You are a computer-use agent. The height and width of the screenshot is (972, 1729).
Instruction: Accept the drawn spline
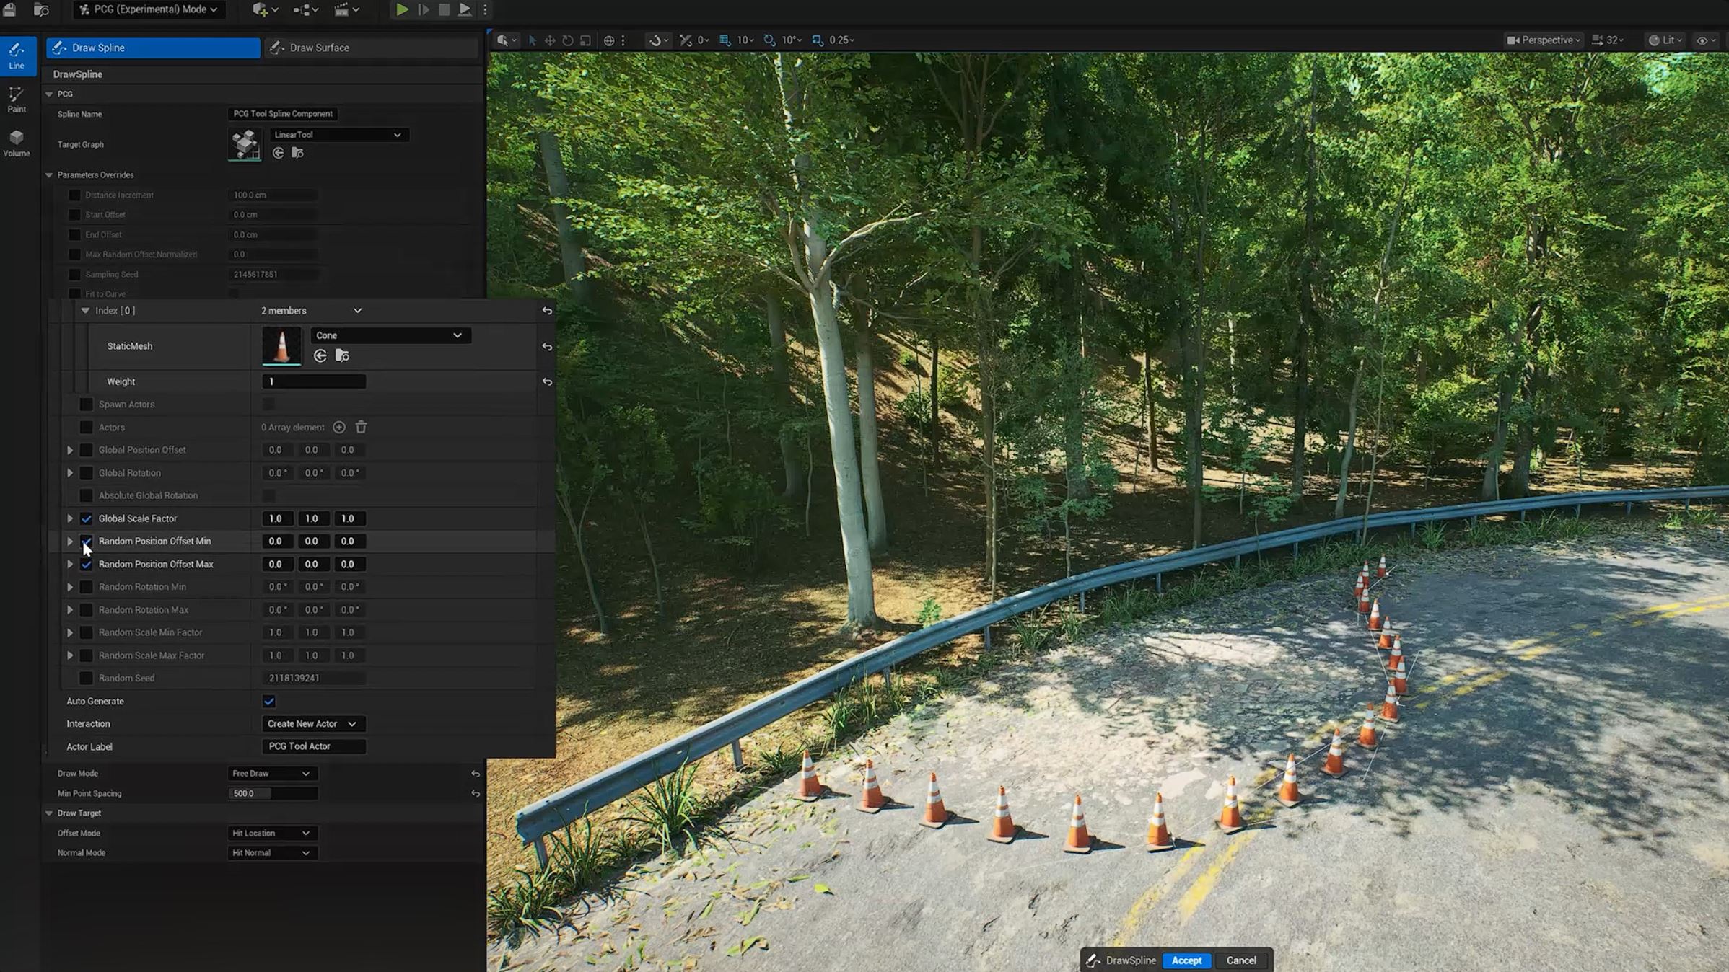pos(1186,960)
